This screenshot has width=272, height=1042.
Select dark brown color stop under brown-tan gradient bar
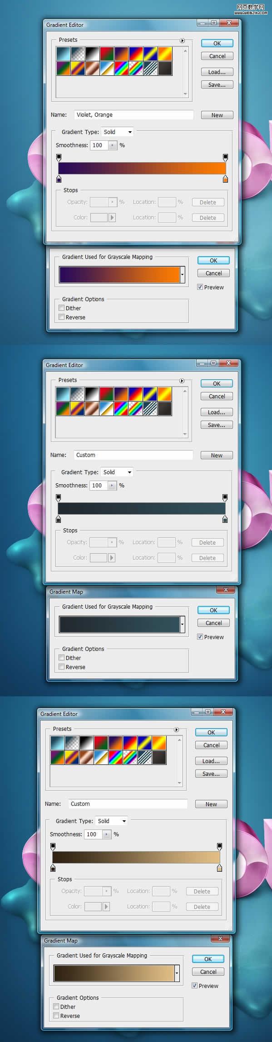pos(53,868)
